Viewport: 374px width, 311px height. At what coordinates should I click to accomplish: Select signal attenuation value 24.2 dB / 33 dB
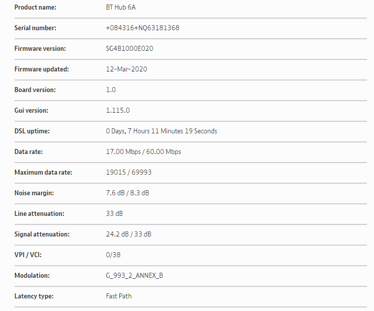129,235
